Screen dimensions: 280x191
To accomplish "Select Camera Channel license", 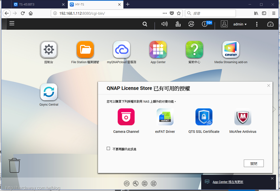I will point(126,117).
